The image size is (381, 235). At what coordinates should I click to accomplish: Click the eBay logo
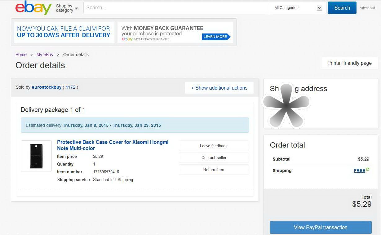[x=33, y=8]
